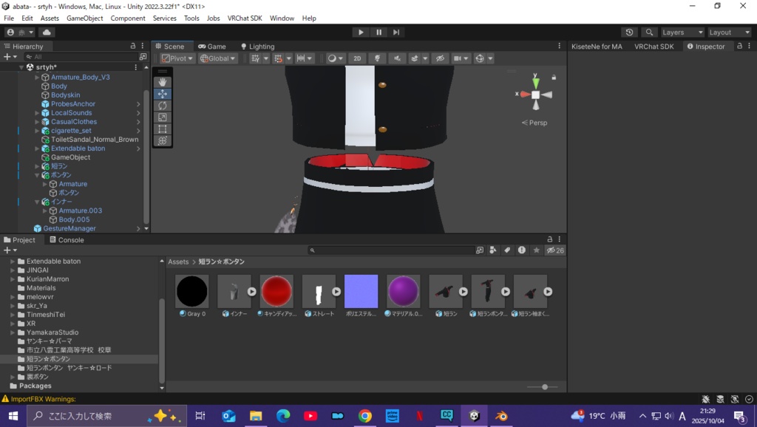Screen dimensions: 757x427
Task: Open Unity cloud services icon
Action: tap(47, 33)
